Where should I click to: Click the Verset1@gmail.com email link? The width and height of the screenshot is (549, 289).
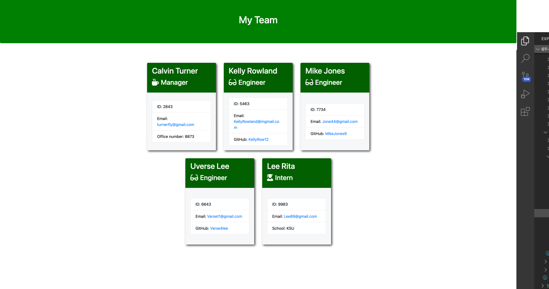[225, 216]
